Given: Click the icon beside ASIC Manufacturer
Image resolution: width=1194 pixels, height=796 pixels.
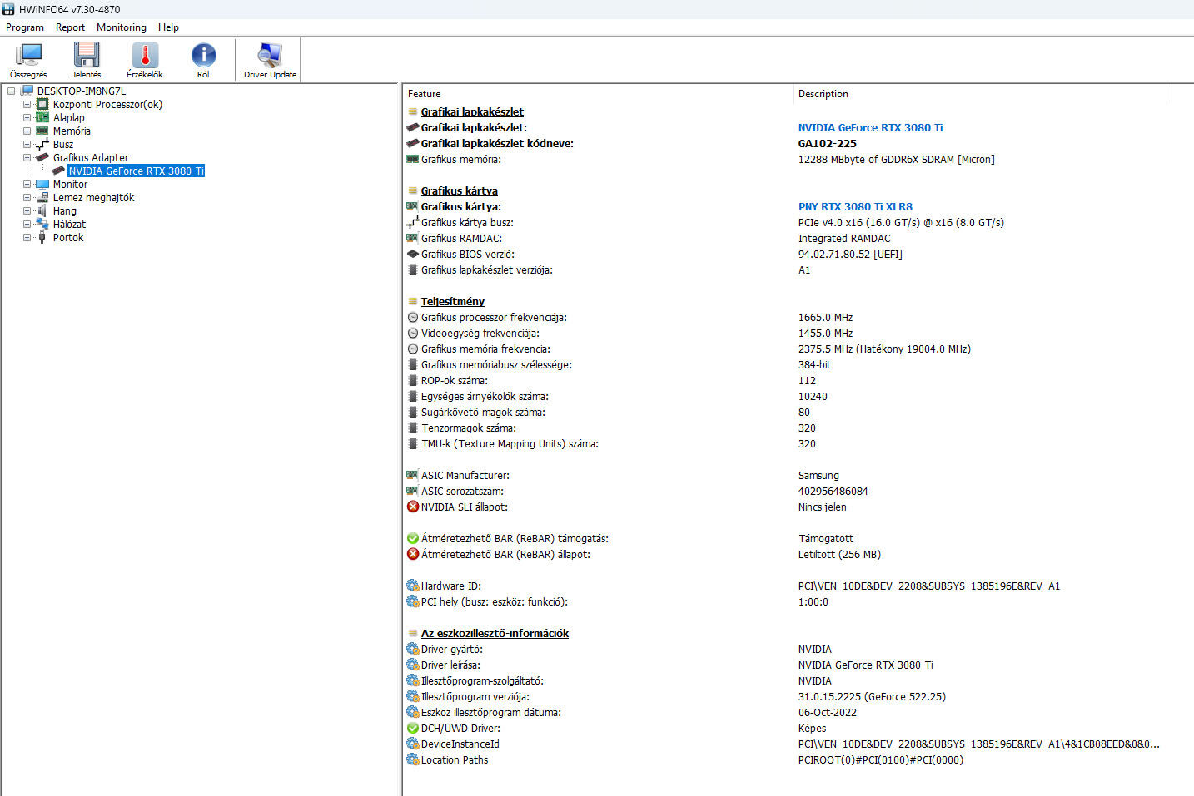Looking at the screenshot, I should click(412, 475).
